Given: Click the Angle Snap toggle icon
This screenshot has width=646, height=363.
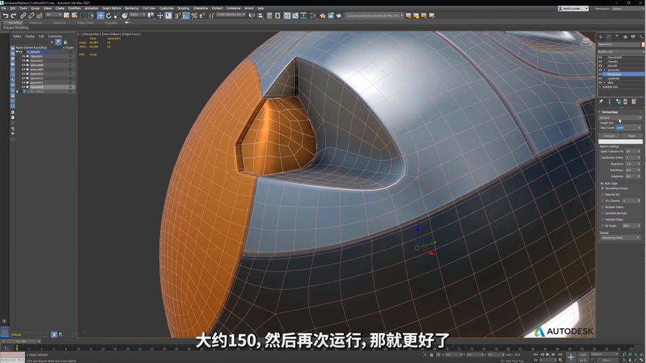Looking at the screenshot, I should (x=187, y=15).
